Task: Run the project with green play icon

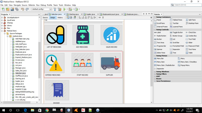Action: tap(64, 9)
